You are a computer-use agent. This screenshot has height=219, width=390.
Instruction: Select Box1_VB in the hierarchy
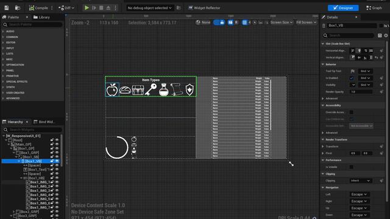(x=34, y=161)
